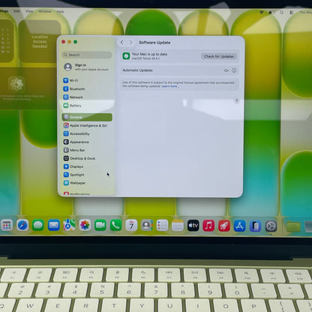Go forward with the right chevron

(x=130, y=43)
